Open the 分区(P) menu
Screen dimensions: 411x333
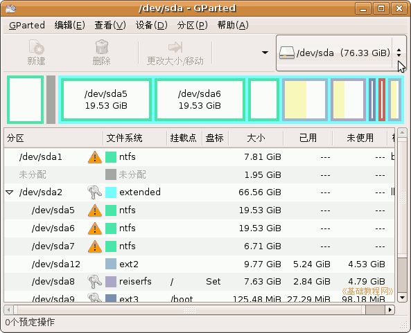click(x=193, y=25)
